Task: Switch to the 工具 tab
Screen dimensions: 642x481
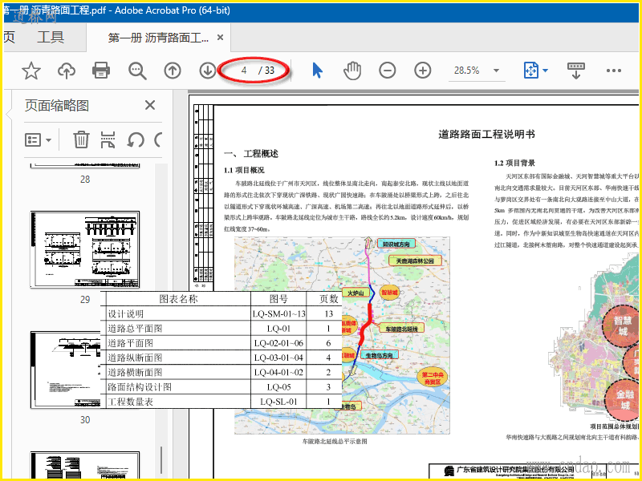Action: click(51, 37)
